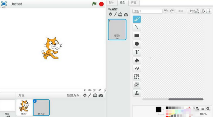This screenshot has width=213, height=117.
Task: Open the 声音 sounds tab
Action: [x=134, y=3]
